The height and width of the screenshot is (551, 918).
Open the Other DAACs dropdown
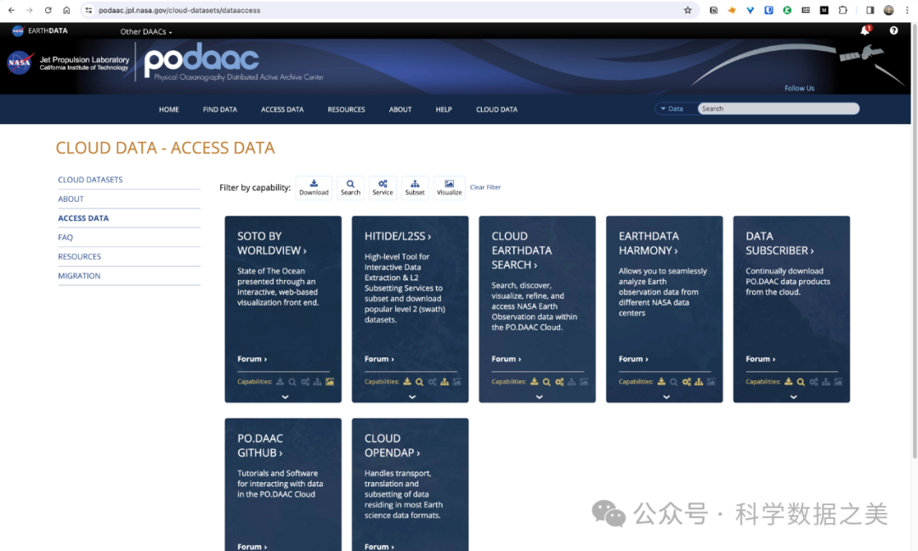145,32
